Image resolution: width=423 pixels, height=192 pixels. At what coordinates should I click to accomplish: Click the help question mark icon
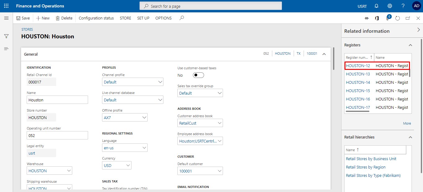[x=403, y=6]
